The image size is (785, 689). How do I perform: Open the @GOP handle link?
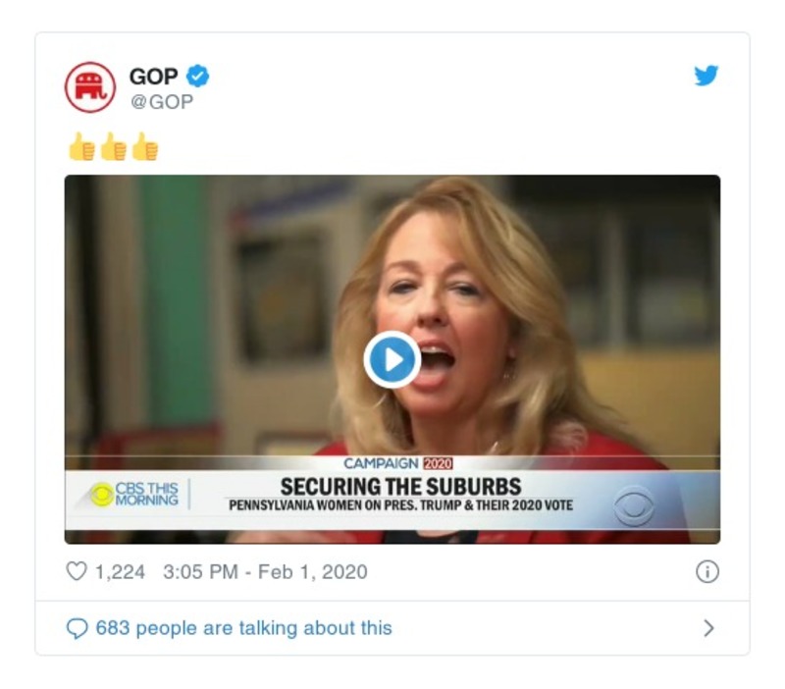click(x=161, y=101)
